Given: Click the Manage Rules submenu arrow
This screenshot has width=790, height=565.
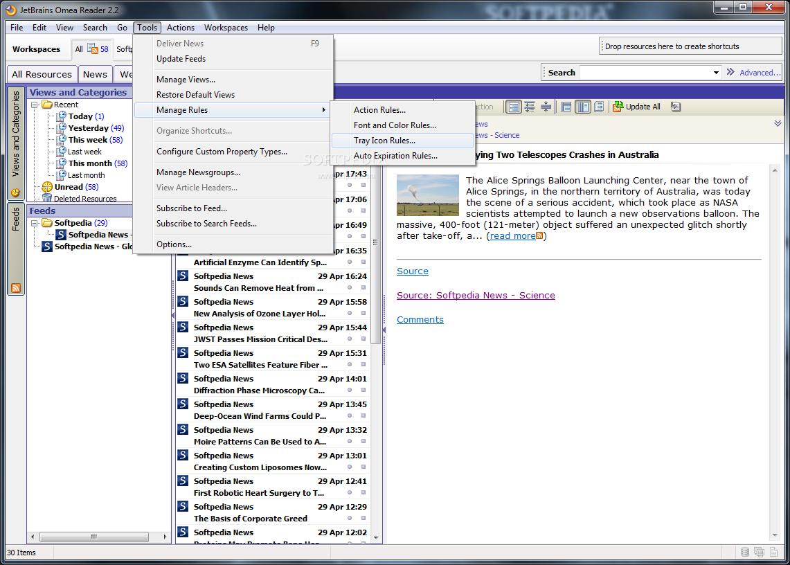Looking at the screenshot, I should [x=323, y=110].
